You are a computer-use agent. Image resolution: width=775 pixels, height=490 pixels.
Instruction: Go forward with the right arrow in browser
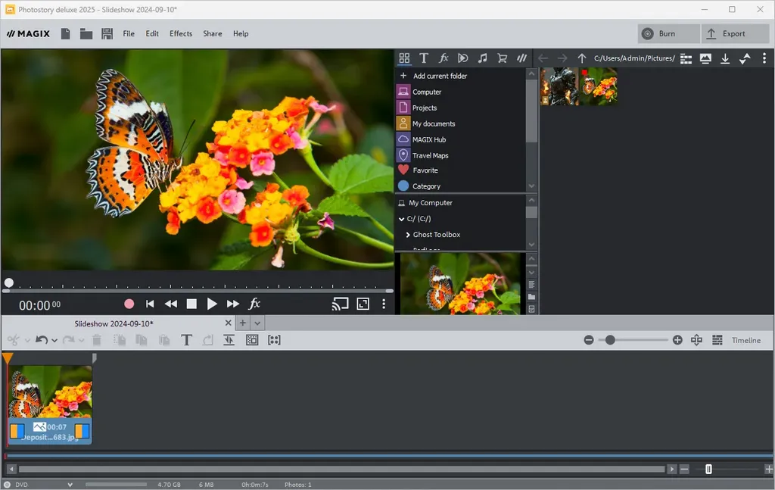point(562,58)
